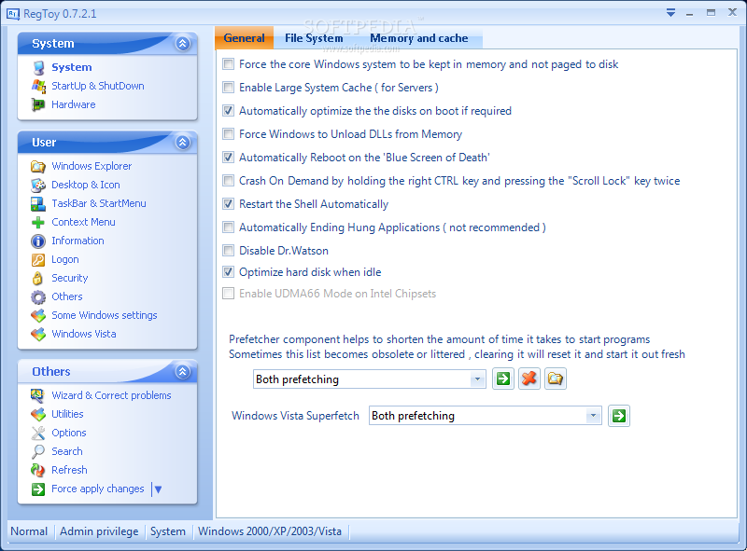Open the Context Menu settings link
The image size is (747, 551).
tap(83, 222)
